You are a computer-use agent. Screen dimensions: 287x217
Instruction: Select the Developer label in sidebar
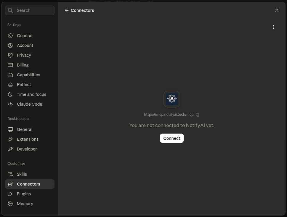coord(27,149)
